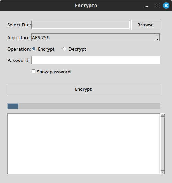Minimize the Encrypto window

[x=147, y=6]
